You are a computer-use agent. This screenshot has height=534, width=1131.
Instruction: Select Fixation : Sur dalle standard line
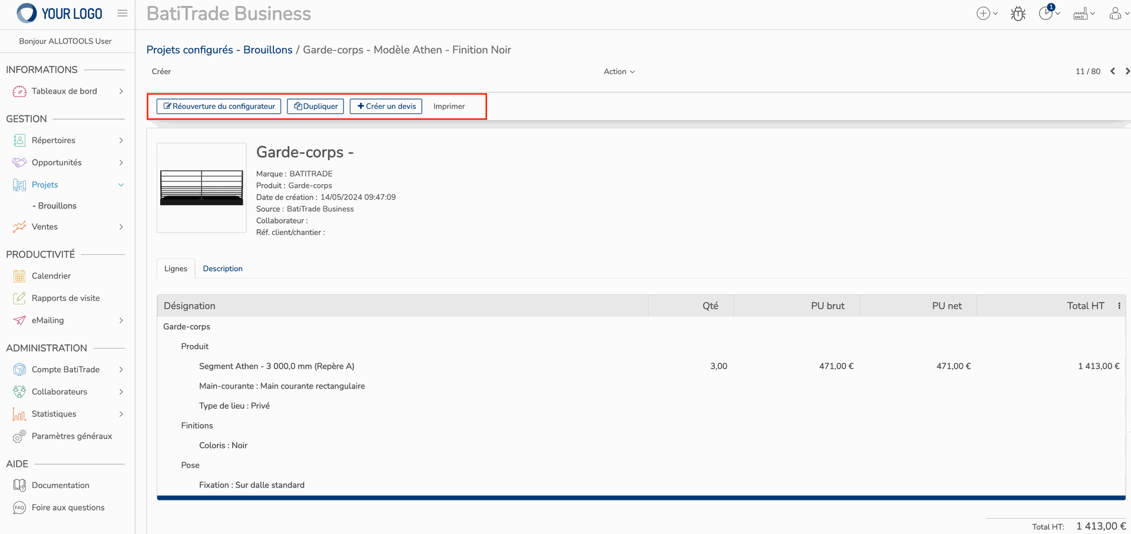[x=641, y=485]
